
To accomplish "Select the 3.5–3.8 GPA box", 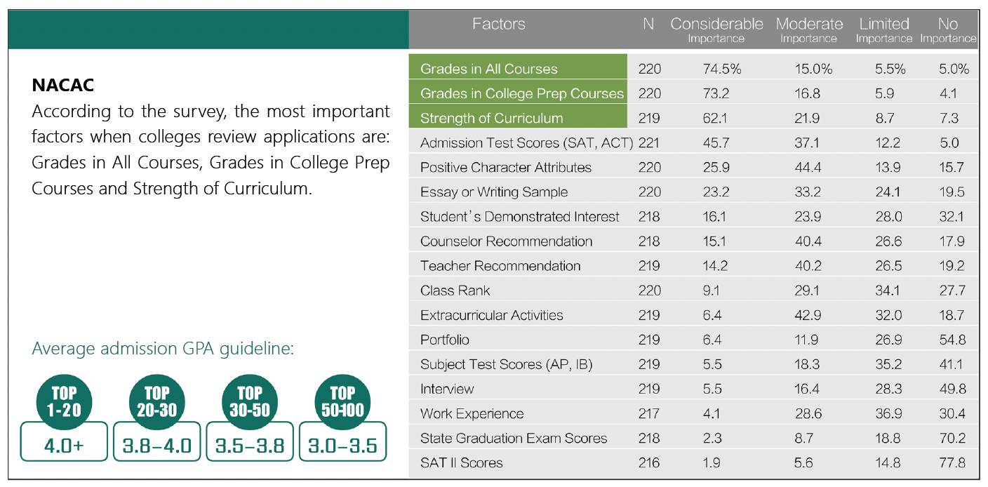I will (x=250, y=446).
